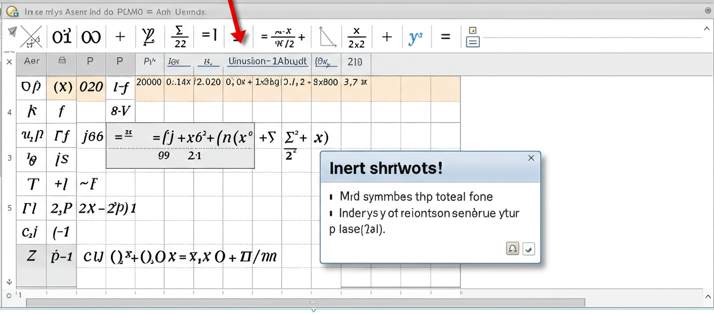Click the '2X–2p)1' expression cell

107,208
